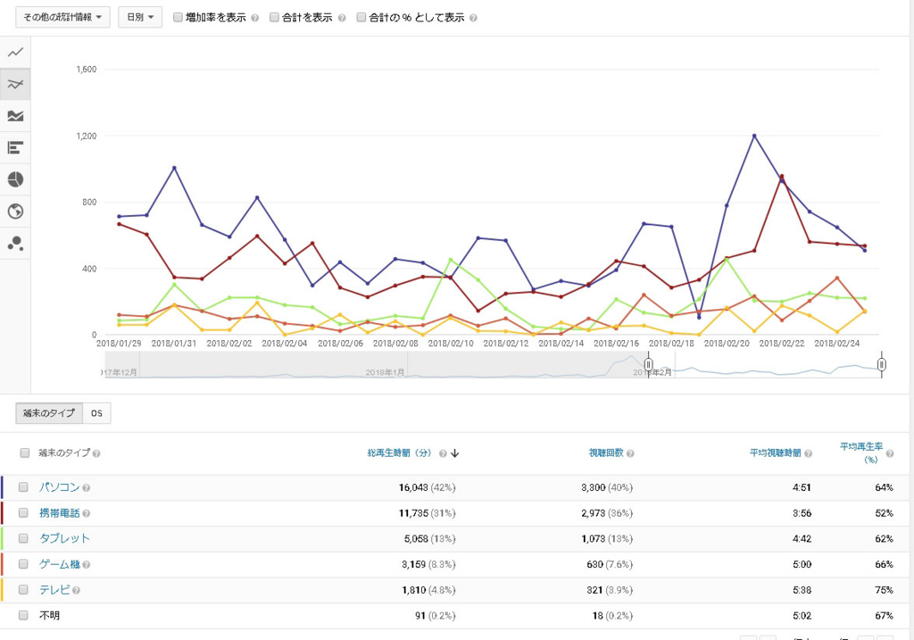The height and width of the screenshot is (640, 914).
Task: Click the 16,043 value in パソコン row
Action: pos(413,487)
